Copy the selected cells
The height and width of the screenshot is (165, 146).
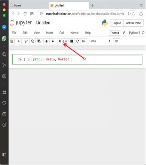pos(32,41)
